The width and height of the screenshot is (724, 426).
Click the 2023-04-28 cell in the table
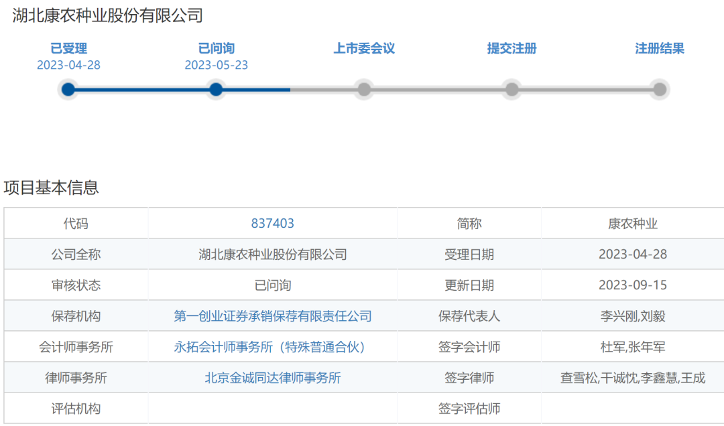pos(633,255)
